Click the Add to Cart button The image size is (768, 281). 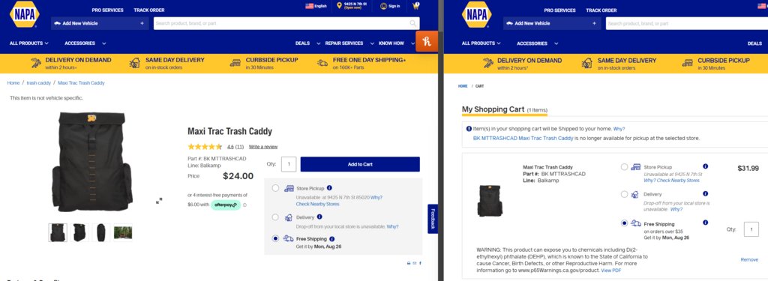(x=360, y=164)
